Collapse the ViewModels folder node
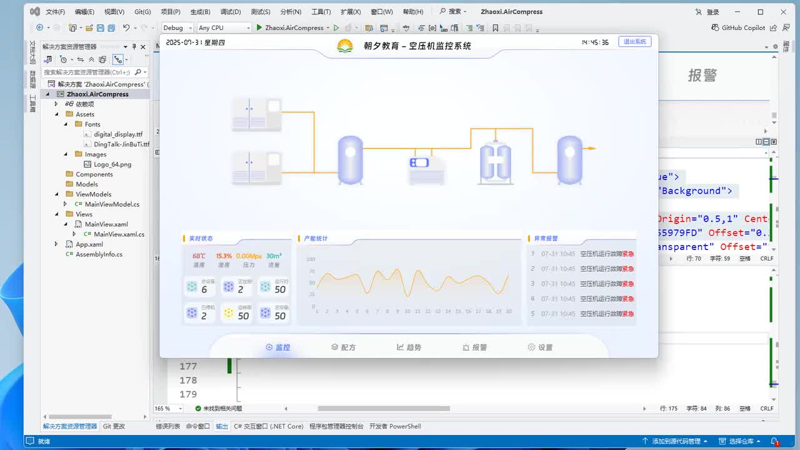The width and height of the screenshot is (800, 450). click(56, 194)
